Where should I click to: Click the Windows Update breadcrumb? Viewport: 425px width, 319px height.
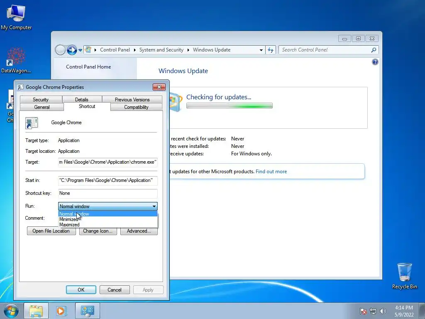212,50
